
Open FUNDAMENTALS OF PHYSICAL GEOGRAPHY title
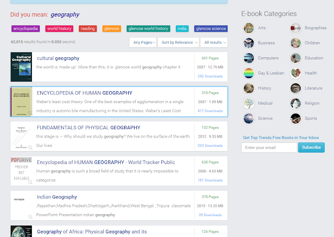(x=88, y=128)
